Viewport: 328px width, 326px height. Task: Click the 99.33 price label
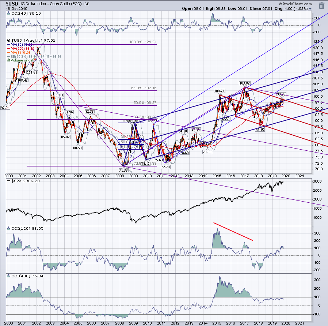click(281, 94)
